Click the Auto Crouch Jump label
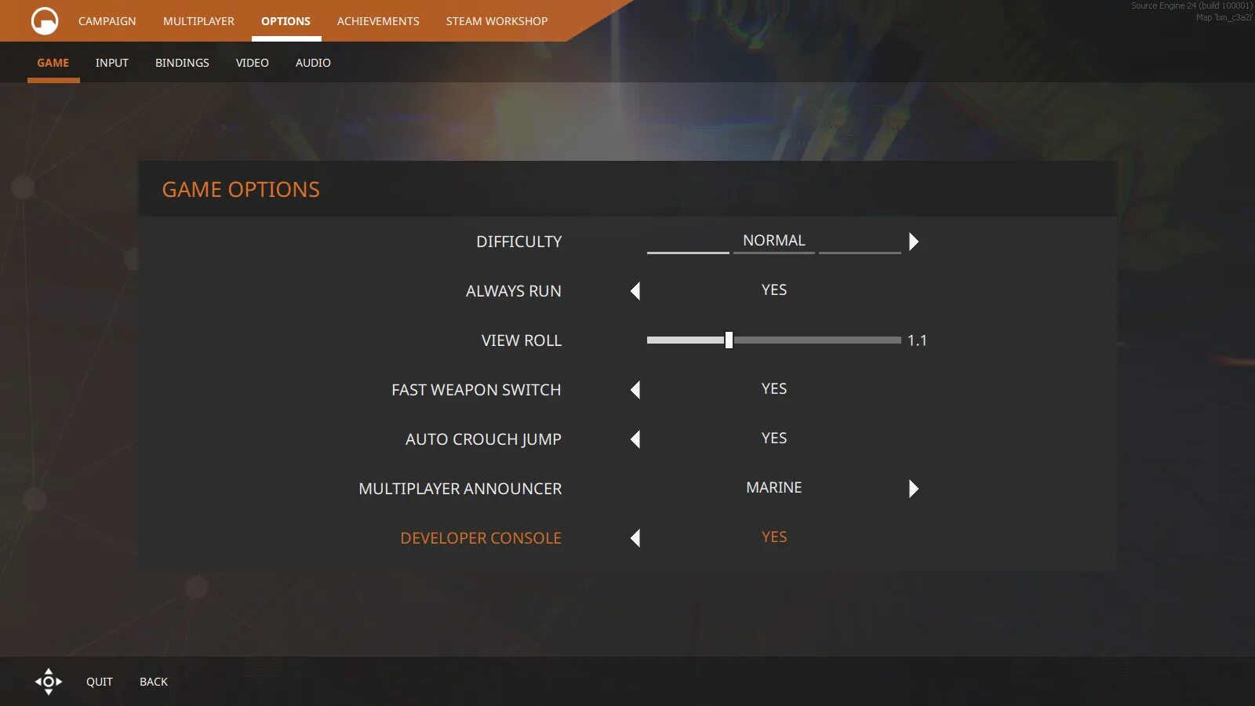This screenshot has height=706, width=1255. click(x=483, y=439)
